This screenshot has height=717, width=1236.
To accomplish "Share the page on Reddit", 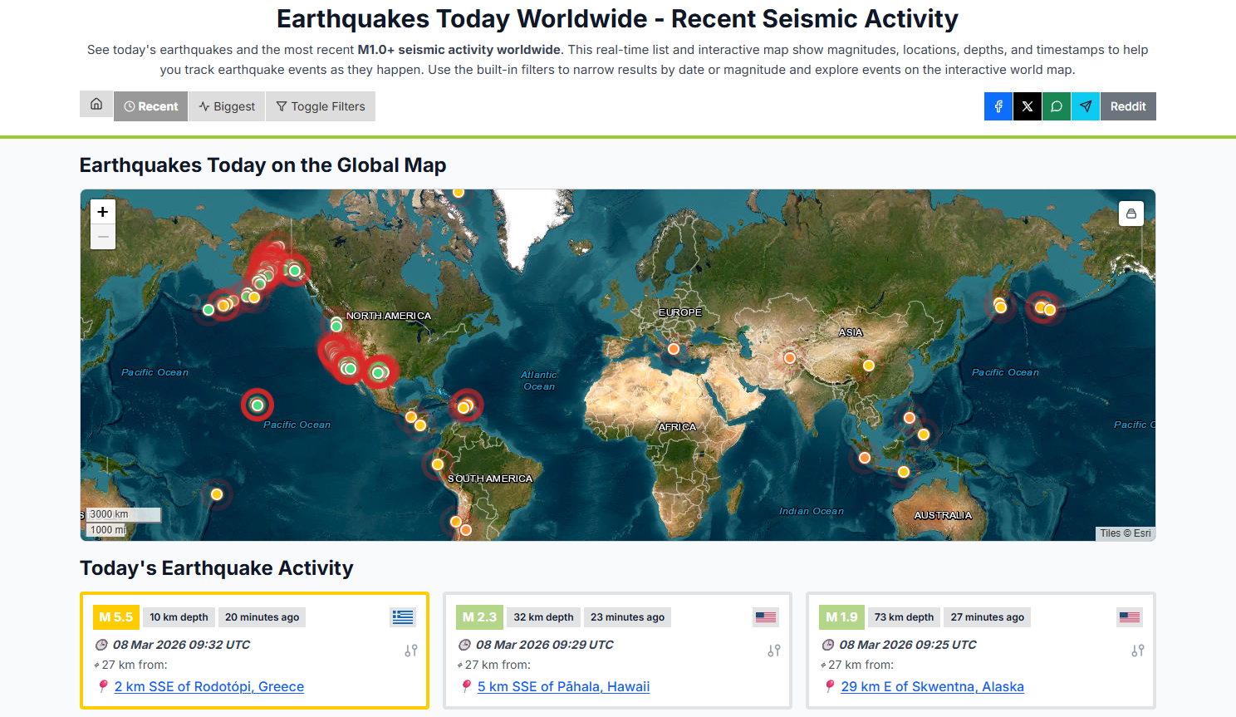I will (1128, 106).
